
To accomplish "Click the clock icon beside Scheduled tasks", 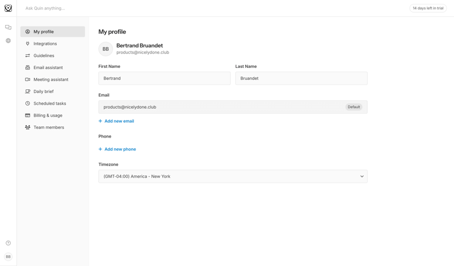I will tap(27, 104).
